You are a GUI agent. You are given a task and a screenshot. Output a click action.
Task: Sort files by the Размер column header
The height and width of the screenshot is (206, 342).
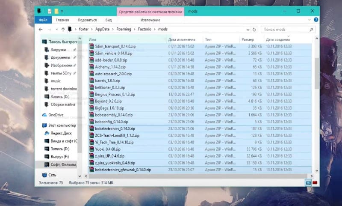pyautogui.click(x=248, y=39)
